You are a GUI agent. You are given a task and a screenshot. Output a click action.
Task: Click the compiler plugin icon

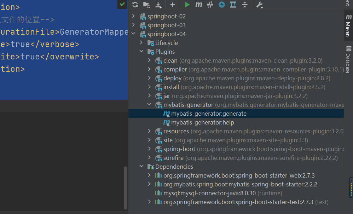[158, 70]
